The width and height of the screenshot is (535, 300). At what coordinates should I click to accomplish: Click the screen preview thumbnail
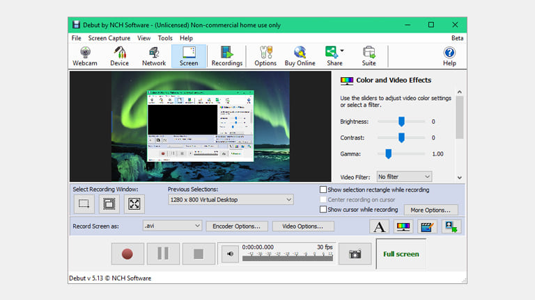point(201,126)
